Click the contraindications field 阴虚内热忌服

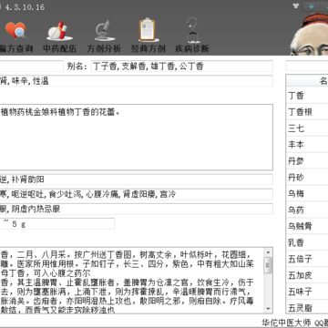tap(137, 209)
